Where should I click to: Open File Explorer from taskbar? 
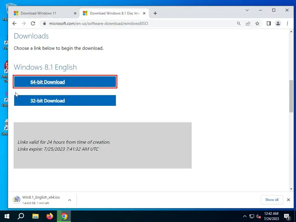[35, 216]
